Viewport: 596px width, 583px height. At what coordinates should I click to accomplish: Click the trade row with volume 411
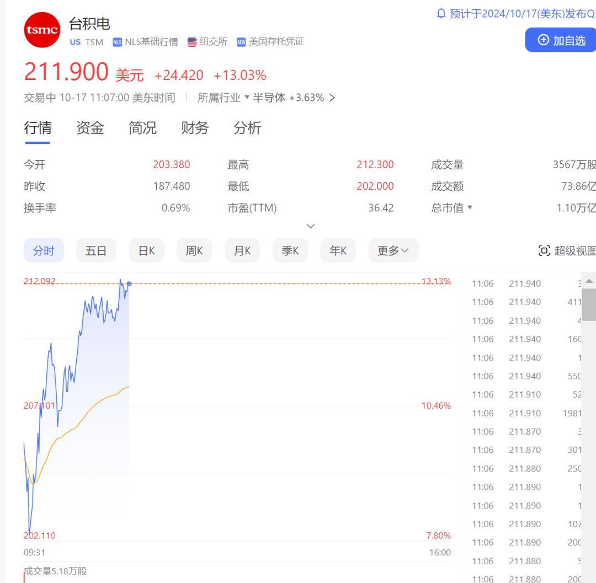click(x=526, y=302)
